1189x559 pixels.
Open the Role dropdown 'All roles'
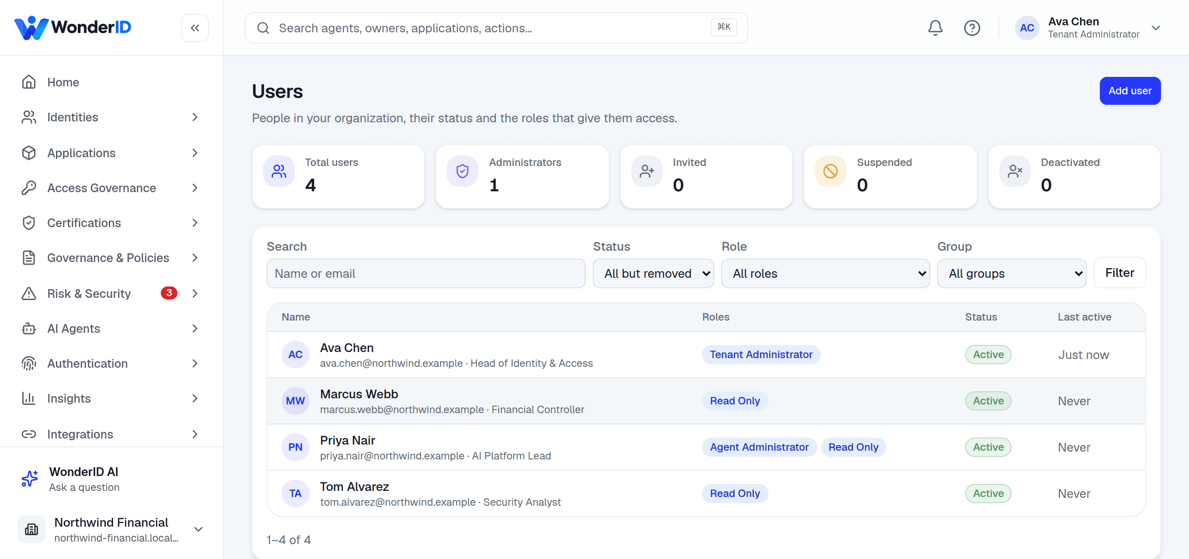[x=825, y=273]
